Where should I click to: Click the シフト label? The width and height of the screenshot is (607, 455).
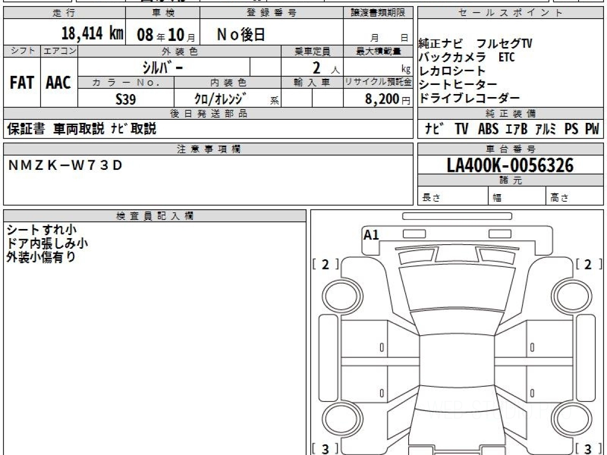coord(22,51)
